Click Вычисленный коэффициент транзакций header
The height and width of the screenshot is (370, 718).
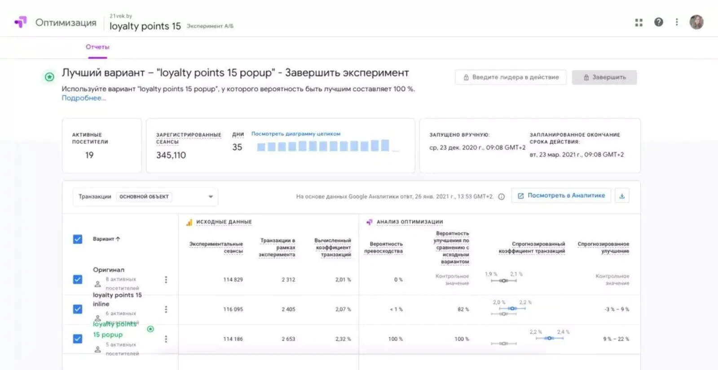tap(333, 247)
